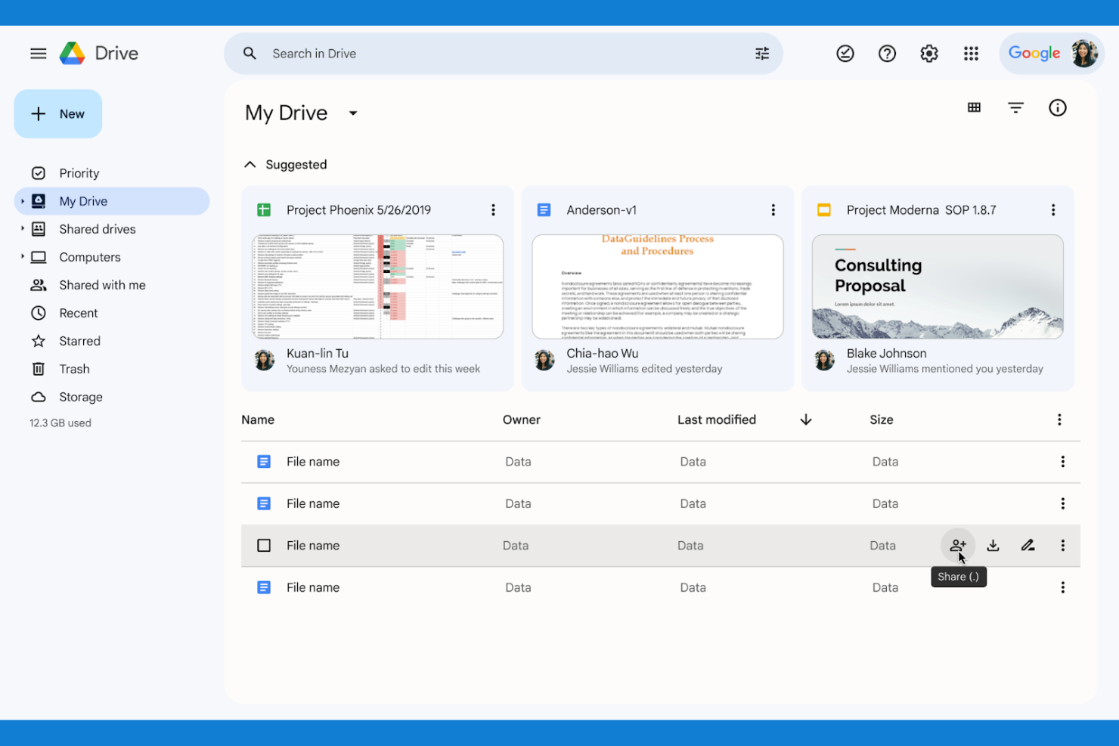Open Trash from the sidebar
Image resolution: width=1119 pixels, height=746 pixels.
(x=74, y=369)
